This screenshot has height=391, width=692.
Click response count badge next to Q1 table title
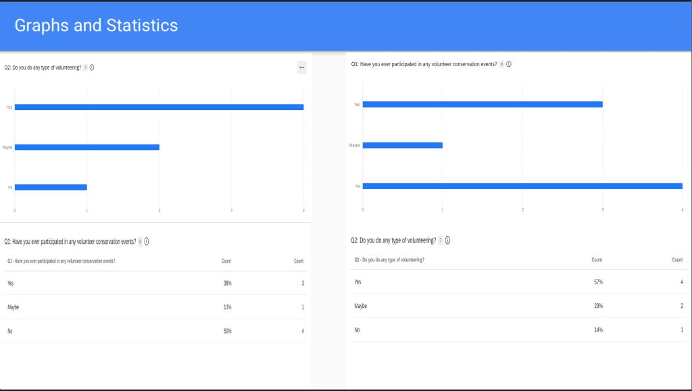pyautogui.click(x=140, y=241)
